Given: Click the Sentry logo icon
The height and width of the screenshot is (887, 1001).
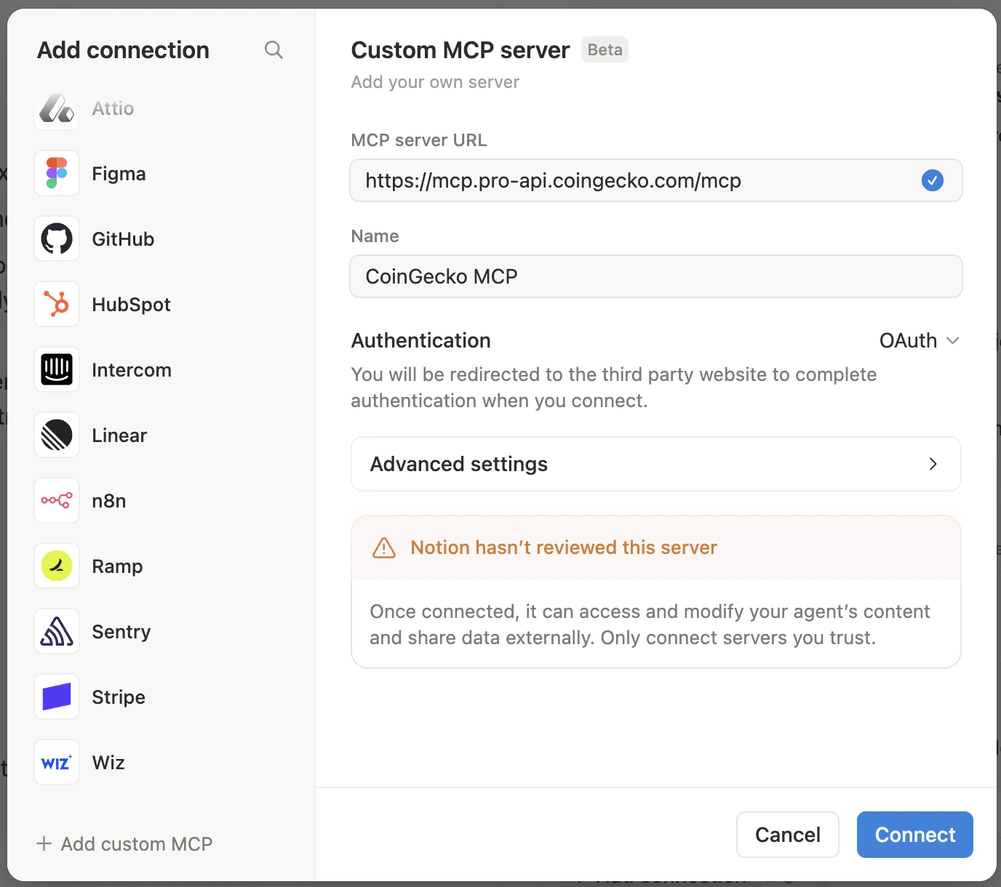Looking at the screenshot, I should pos(57,631).
